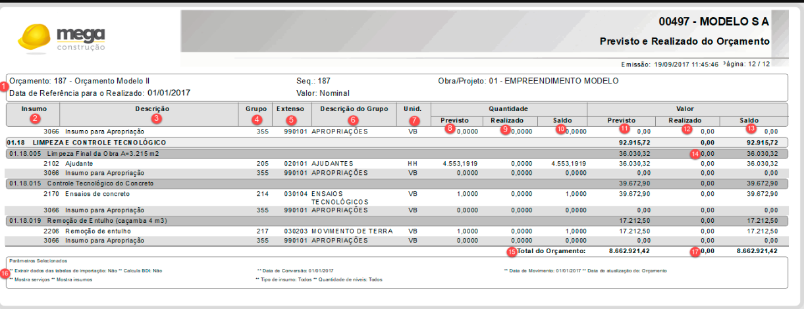
Task: Select the company title '00497 - MODELO S A'
Action: [x=714, y=22]
